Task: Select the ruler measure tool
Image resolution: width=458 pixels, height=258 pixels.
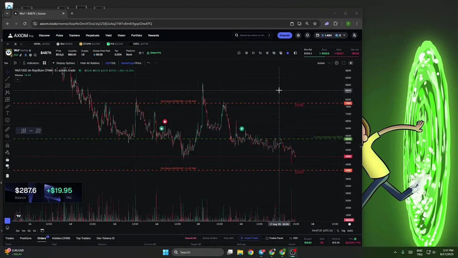Action: (7, 129)
